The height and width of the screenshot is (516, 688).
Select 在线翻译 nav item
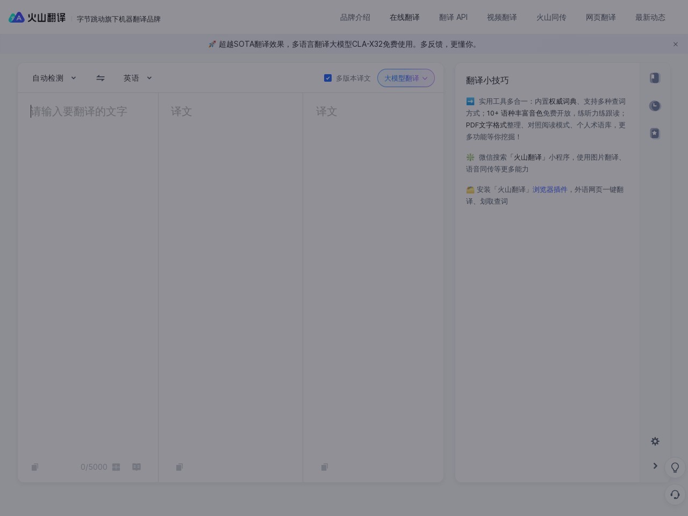tap(405, 17)
